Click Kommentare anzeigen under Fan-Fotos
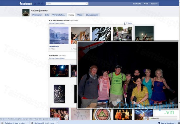 [57, 58]
